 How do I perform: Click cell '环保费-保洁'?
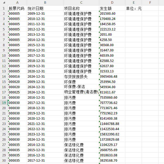click(81, 87)
